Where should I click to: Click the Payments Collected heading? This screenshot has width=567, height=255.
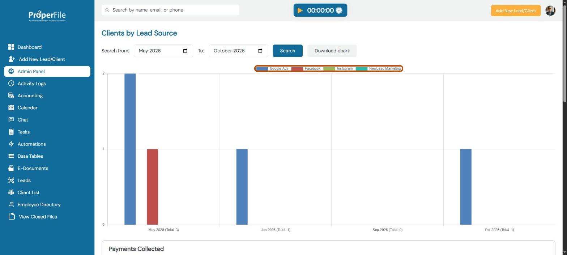(x=136, y=249)
